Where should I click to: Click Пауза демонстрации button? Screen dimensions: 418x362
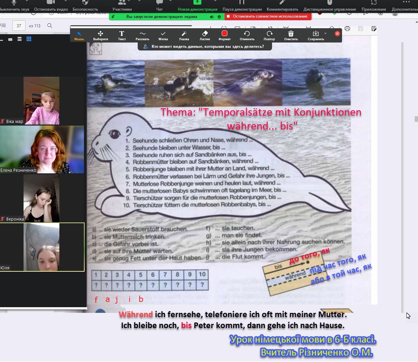242,6
